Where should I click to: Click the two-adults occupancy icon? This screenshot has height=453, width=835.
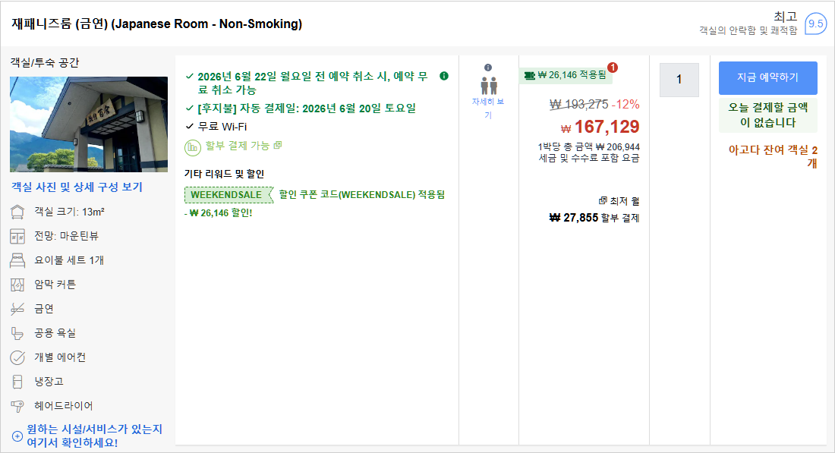pyautogui.click(x=489, y=86)
